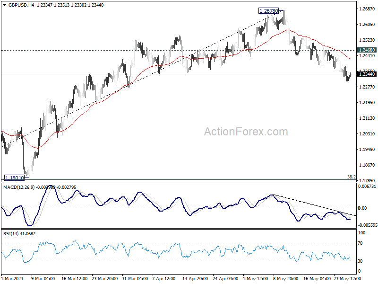This screenshot has height=284, width=378.
Task: Click the 1.26050 price axis value
Action: coord(367,25)
